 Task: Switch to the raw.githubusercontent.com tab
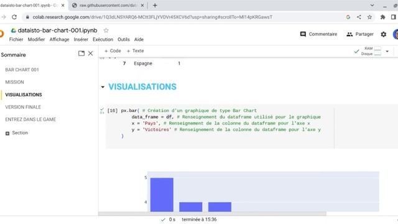[x=108, y=6]
